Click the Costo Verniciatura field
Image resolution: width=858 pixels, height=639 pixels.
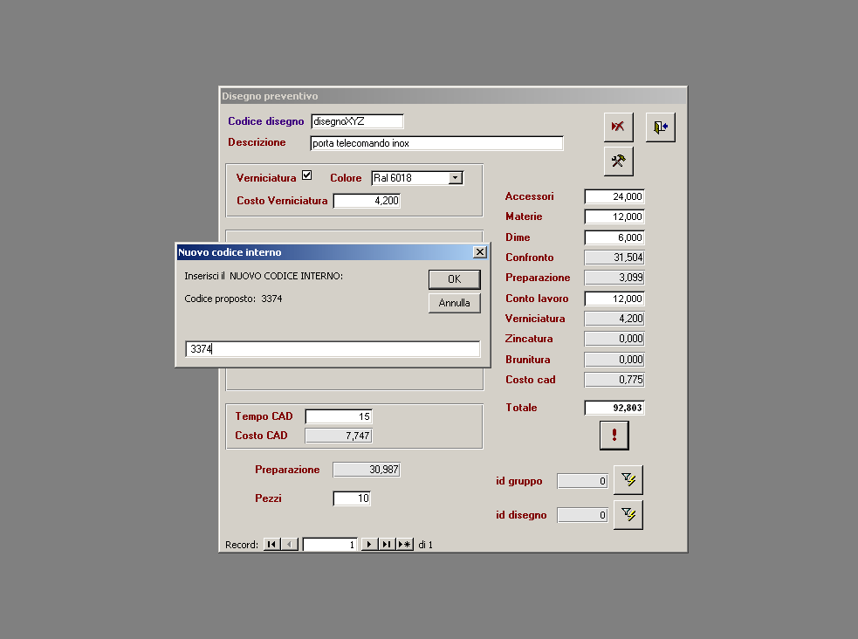tap(367, 201)
